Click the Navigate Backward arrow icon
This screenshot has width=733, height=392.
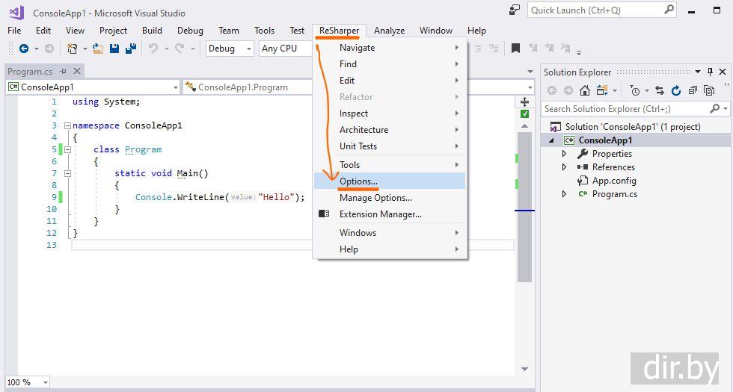[23, 49]
